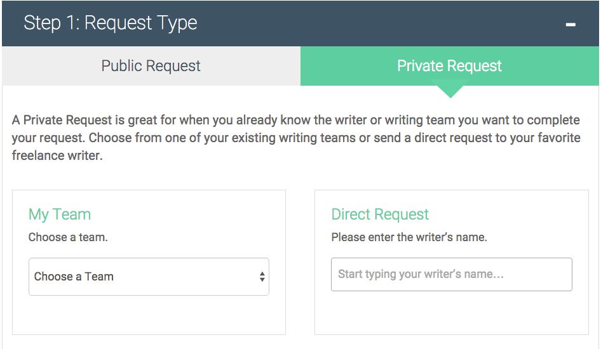The image size is (601, 349).
Task: Click empty area inside Direct Request panel
Action: (451, 315)
